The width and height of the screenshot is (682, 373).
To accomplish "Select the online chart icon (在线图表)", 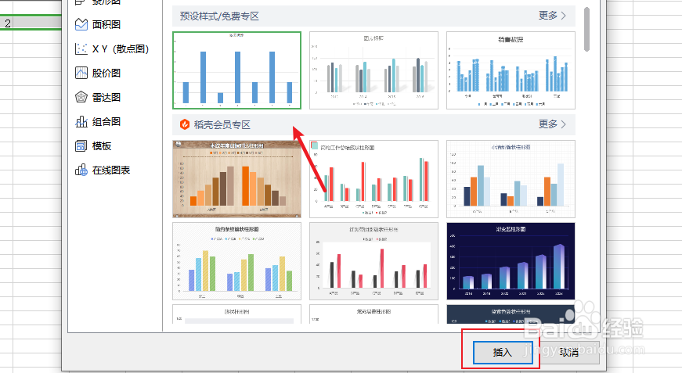I will [x=81, y=170].
